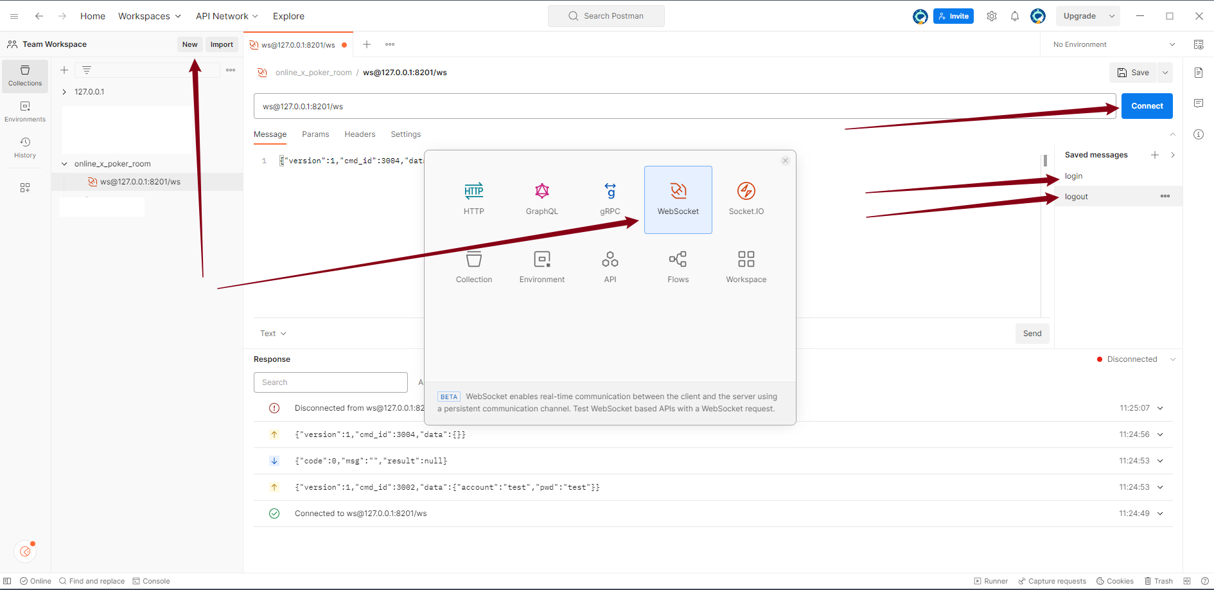Collapse online_x_poker_room collection
This screenshot has width=1214, height=590.
coord(64,164)
